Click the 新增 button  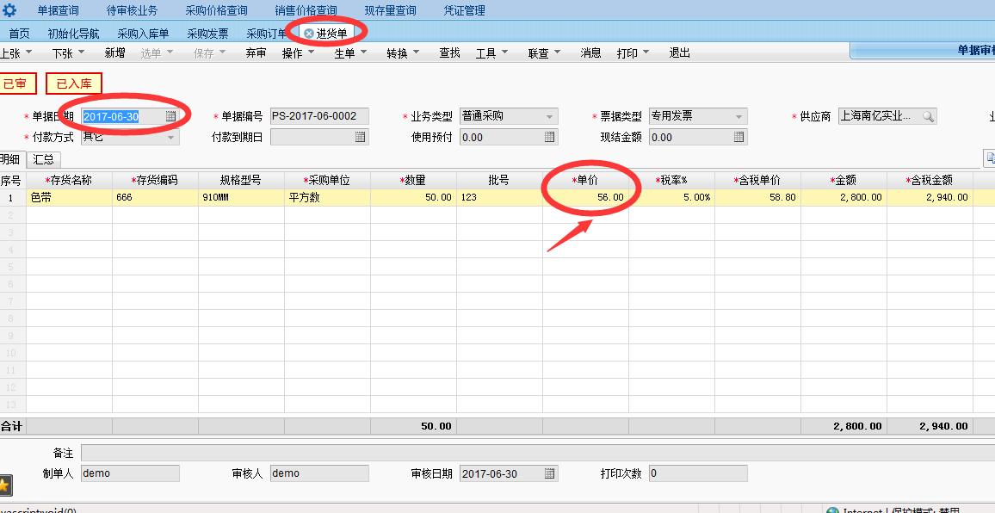coord(115,53)
